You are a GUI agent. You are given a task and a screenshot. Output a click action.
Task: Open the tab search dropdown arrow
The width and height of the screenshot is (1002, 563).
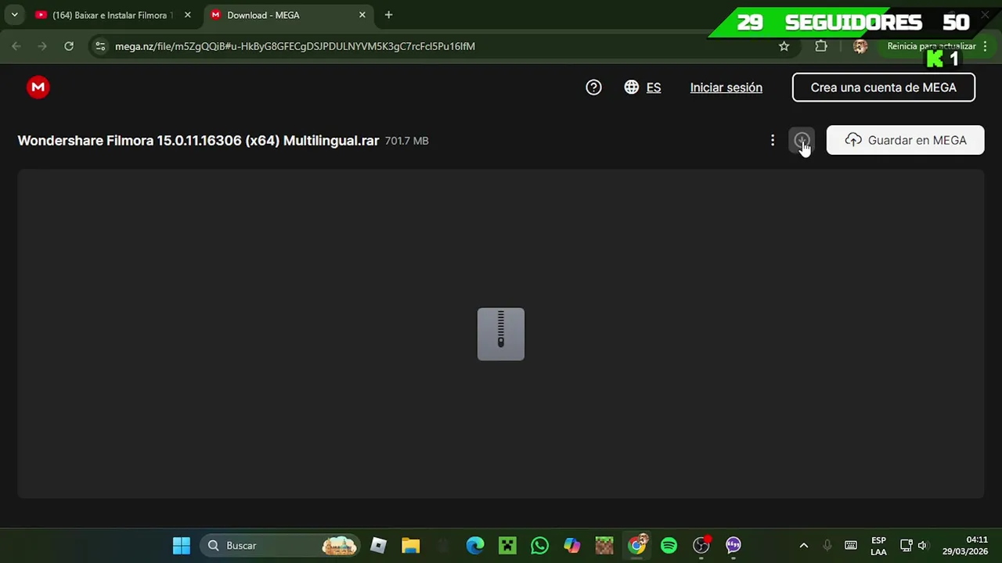[14, 15]
